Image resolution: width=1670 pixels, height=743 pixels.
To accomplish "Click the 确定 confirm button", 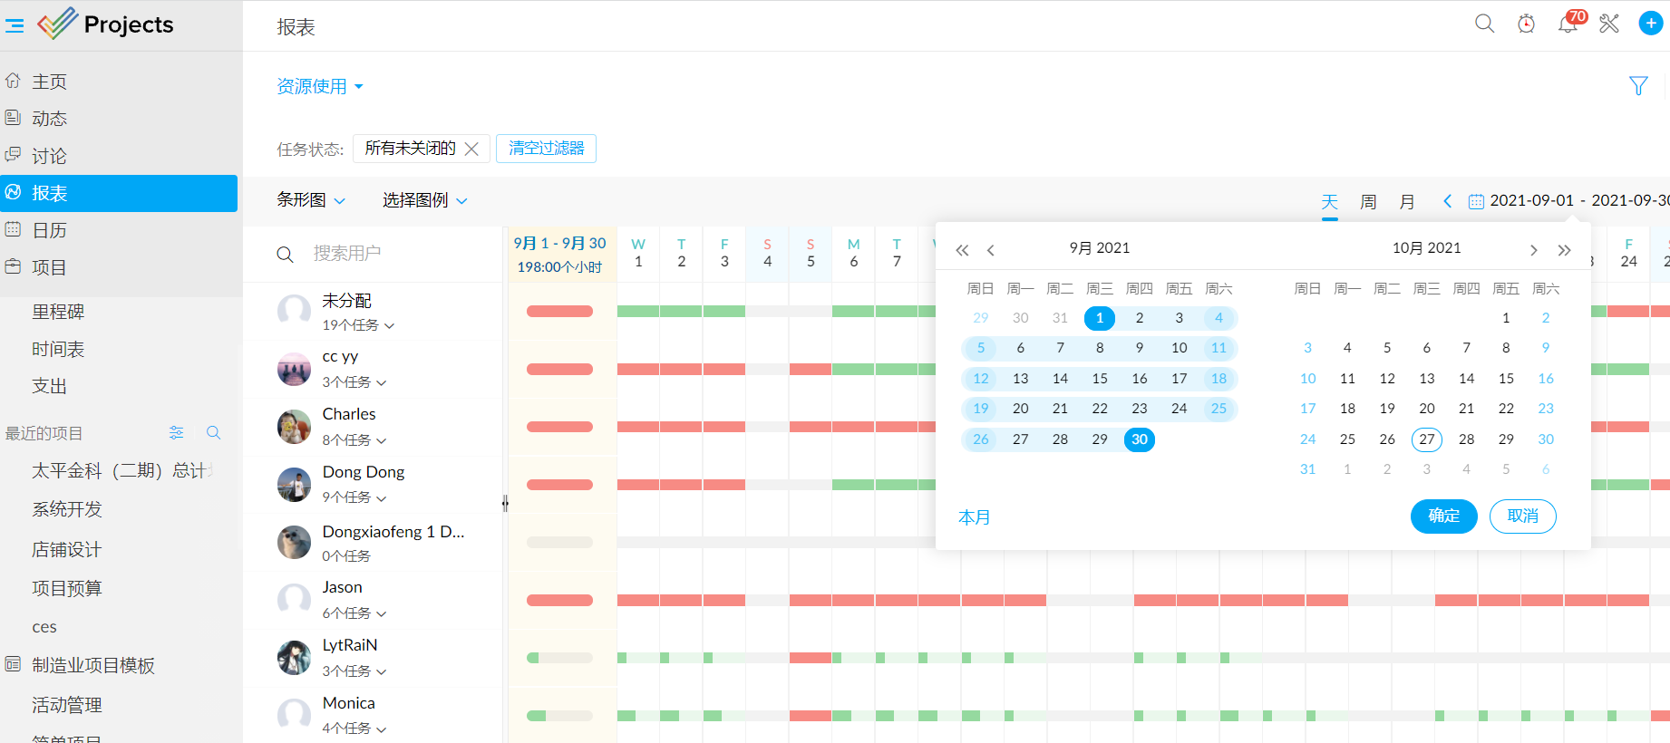I will [1443, 516].
